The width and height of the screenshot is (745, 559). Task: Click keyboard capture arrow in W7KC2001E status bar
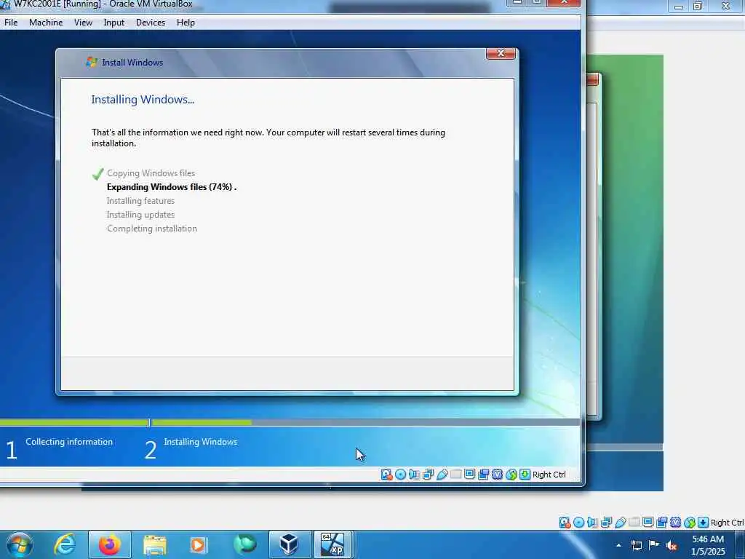coord(525,475)
